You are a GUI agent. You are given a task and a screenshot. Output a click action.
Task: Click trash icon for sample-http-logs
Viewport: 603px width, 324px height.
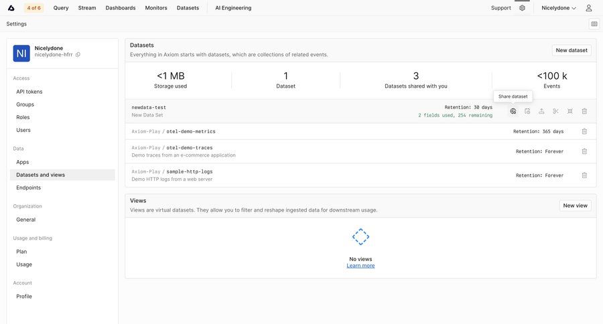coord(584,175)
